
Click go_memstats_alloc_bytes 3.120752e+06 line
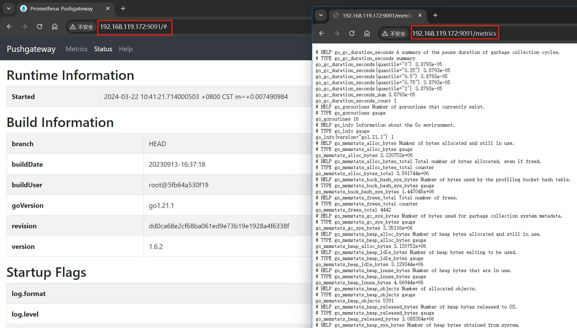point(364,155)
